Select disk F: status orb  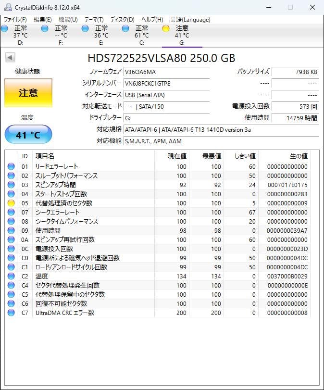(x=45, y=28)
